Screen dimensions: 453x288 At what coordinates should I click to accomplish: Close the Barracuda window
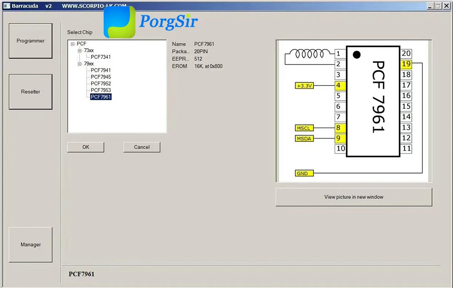coord(447,6)
